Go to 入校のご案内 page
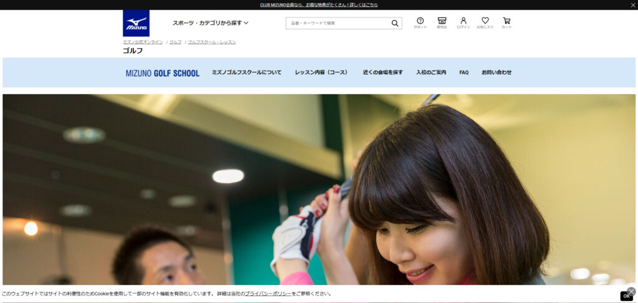 431,72
